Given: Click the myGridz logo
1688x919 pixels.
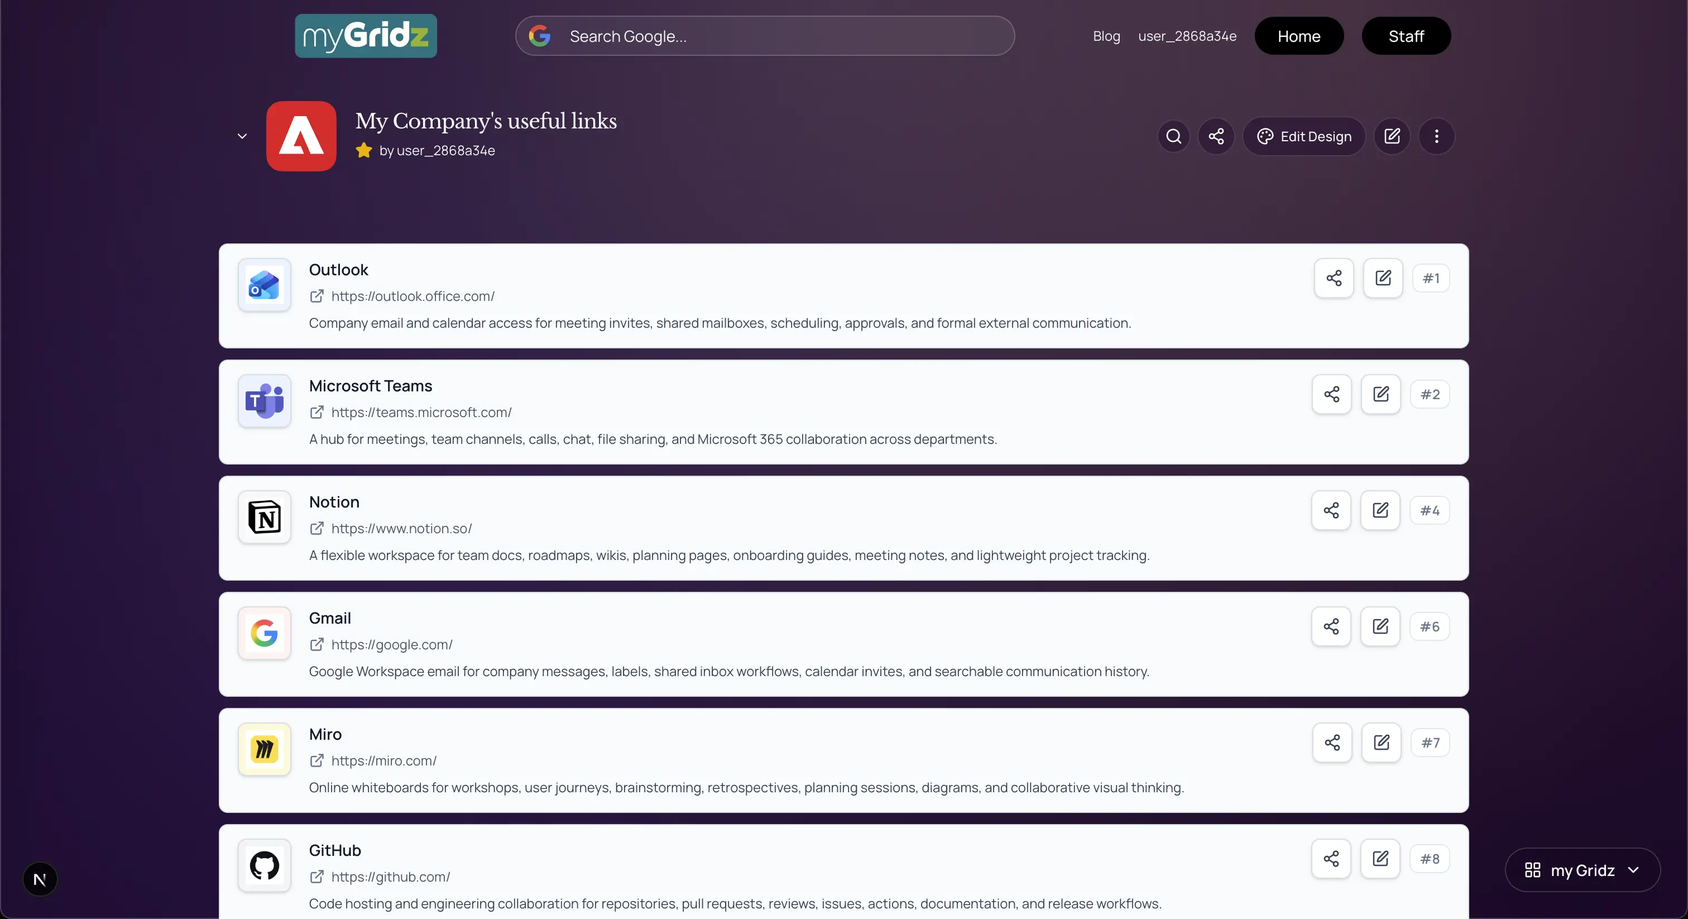Looking at the screenshot, I should tap(366, 36).
